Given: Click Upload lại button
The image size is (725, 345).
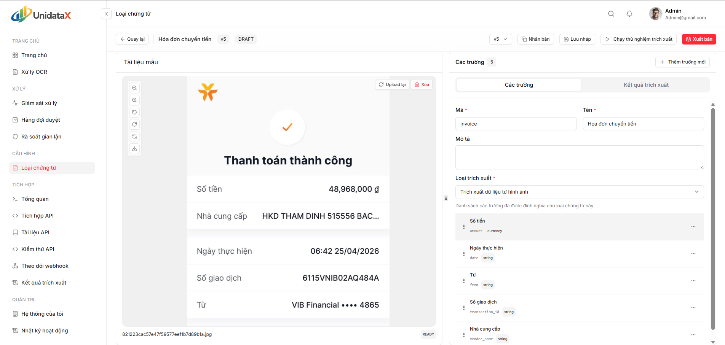Looking at the screenshot, I should click(392, 84).
